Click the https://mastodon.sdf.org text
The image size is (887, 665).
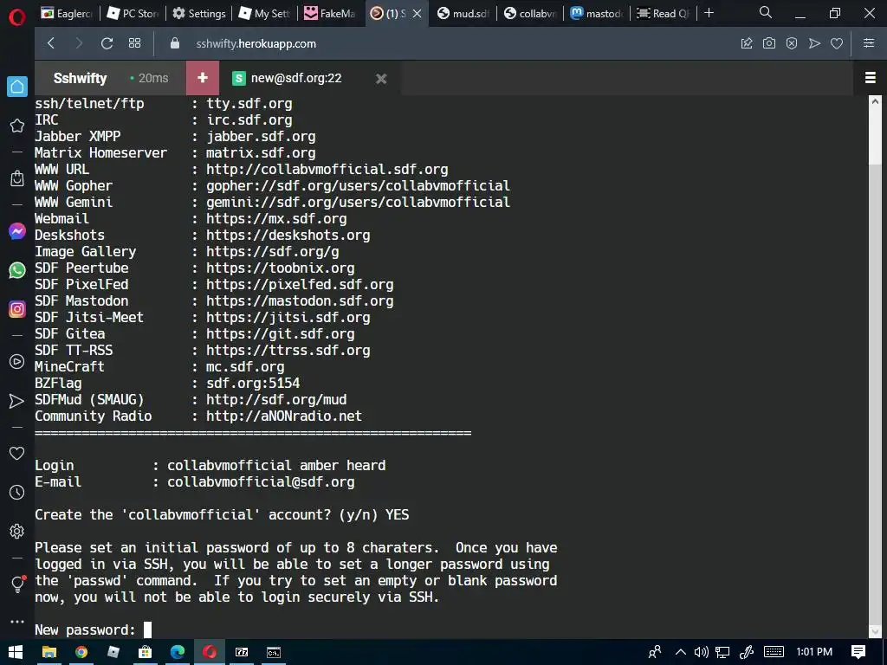click(300, 300)
